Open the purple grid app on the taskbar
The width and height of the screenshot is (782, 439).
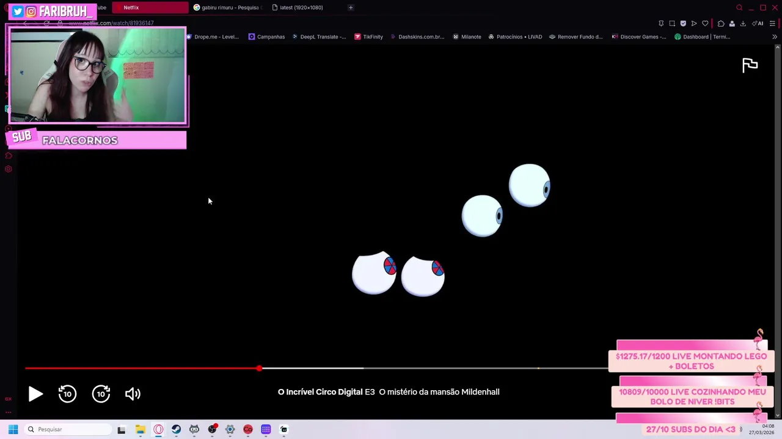coord(266,429)
